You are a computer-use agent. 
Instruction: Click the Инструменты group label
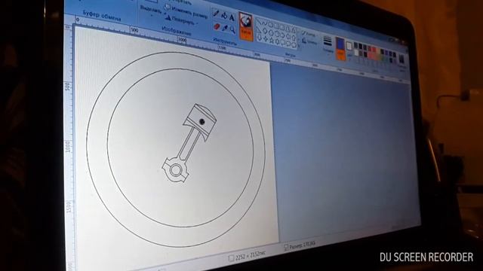click(225, 41)
